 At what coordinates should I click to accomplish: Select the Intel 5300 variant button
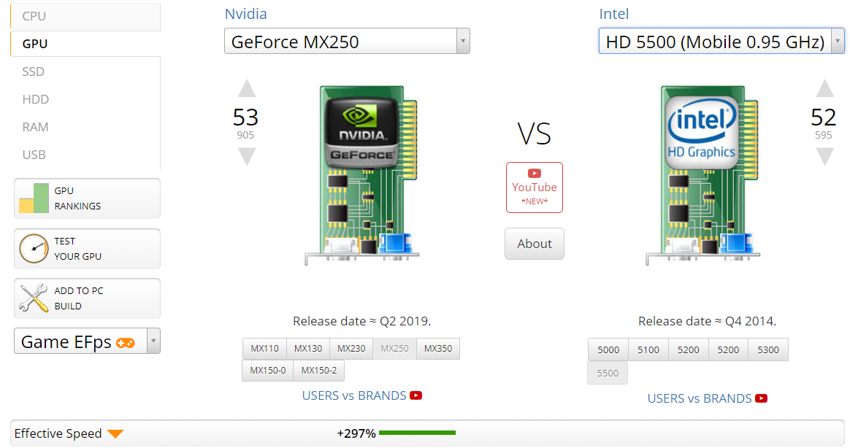click(x=768, y=350)
